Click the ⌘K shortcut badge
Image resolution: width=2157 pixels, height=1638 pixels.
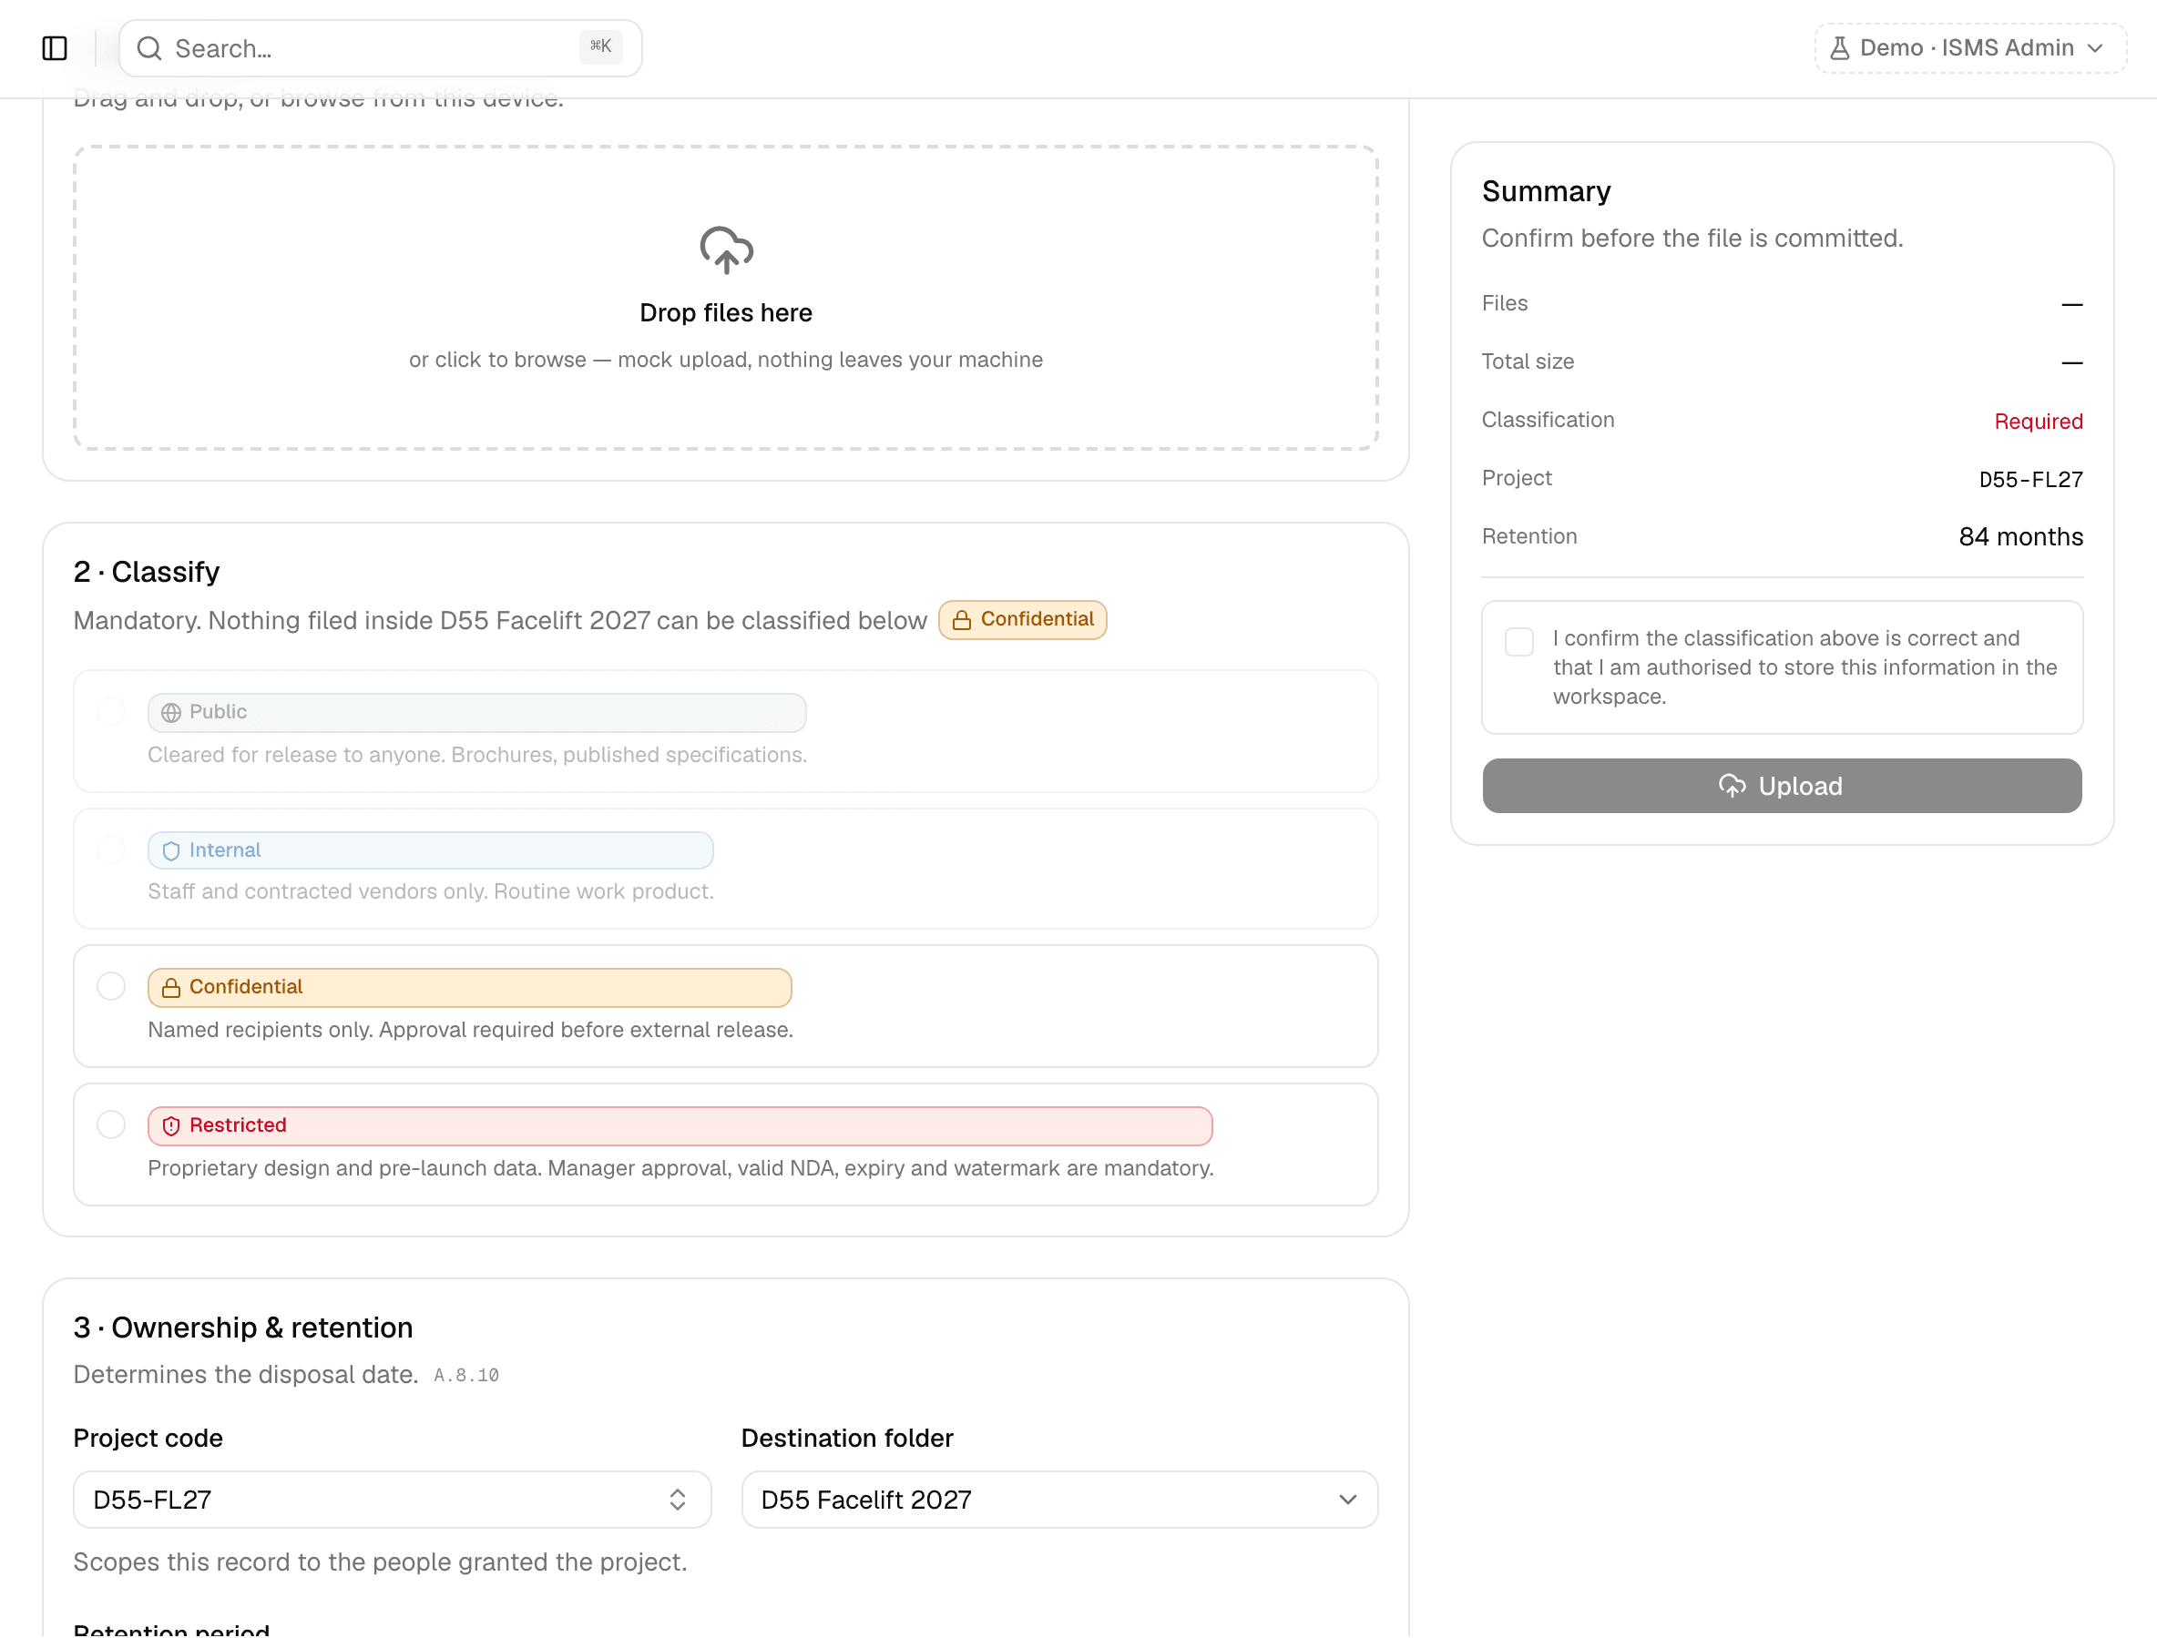click(599, 46)
